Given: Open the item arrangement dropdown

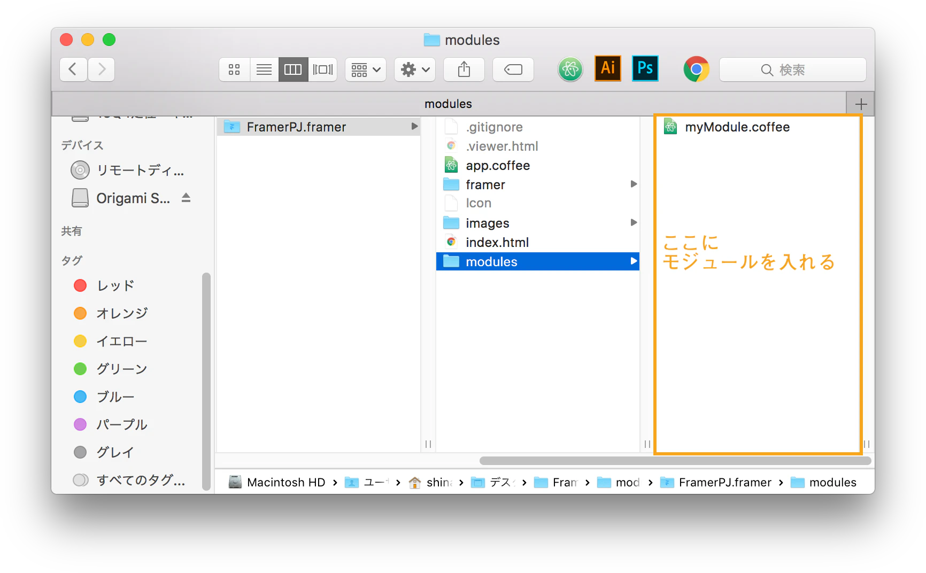Looking at the screenshot, I should pos(366,69).
